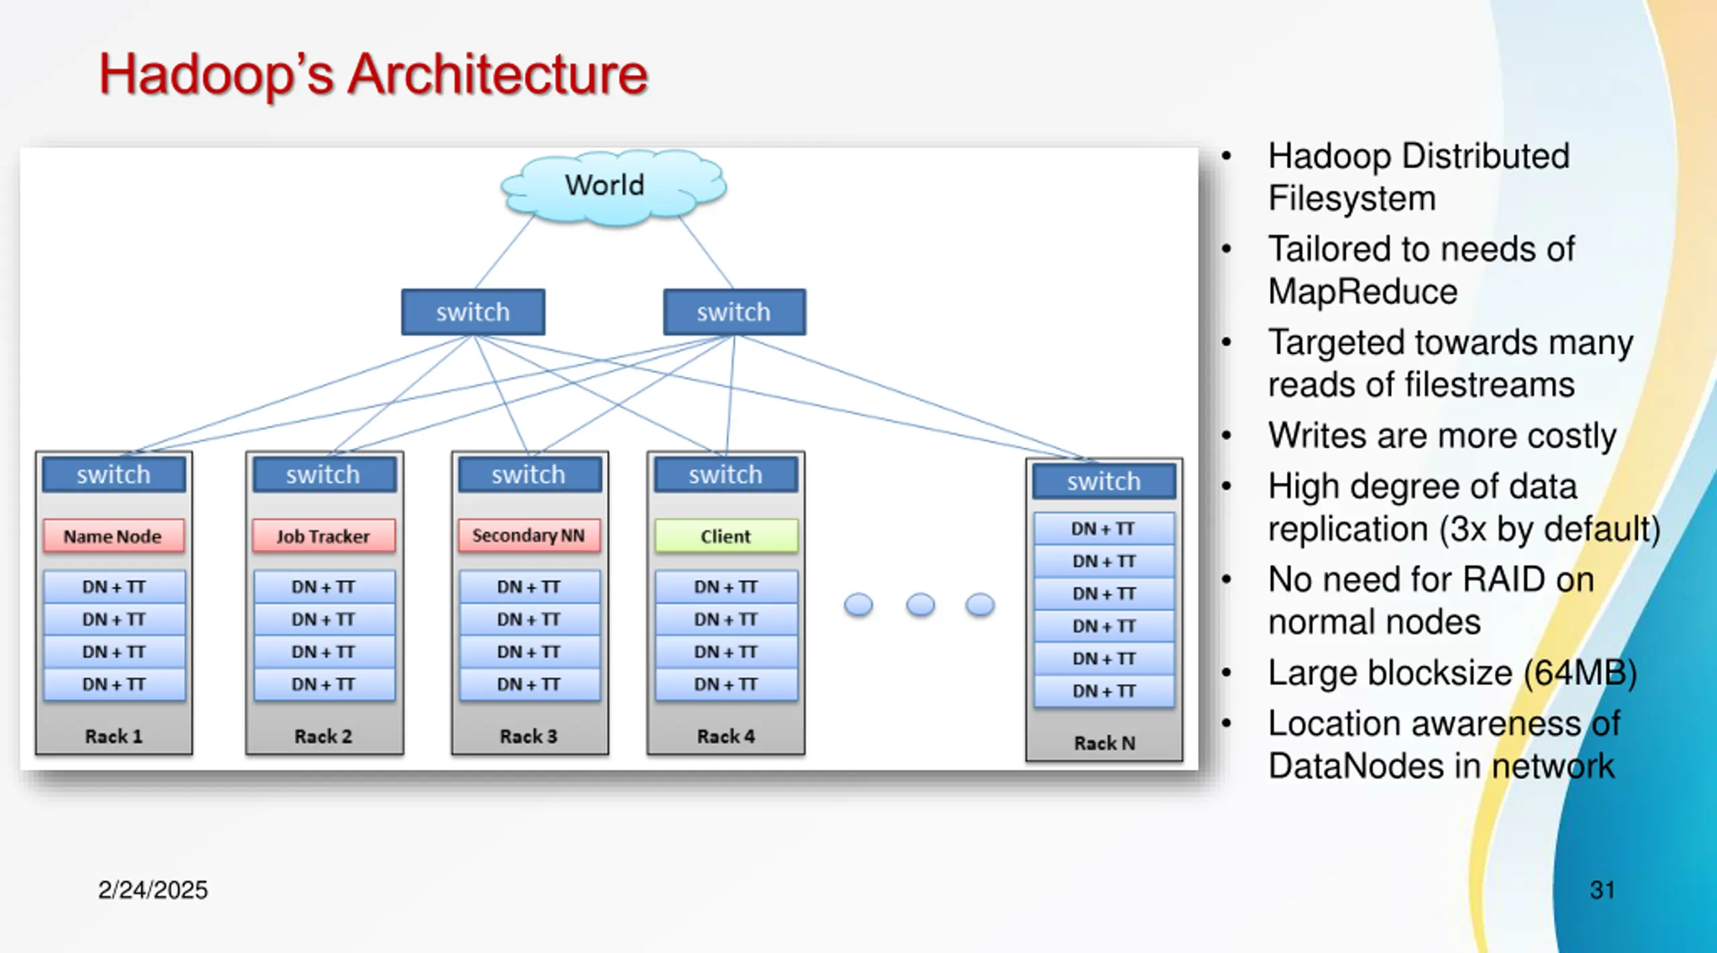Click the 'Hadoop Distributed Filesystem' bullet
Viewport: 1717px width, 953px height.
[x=1419, y=177]
